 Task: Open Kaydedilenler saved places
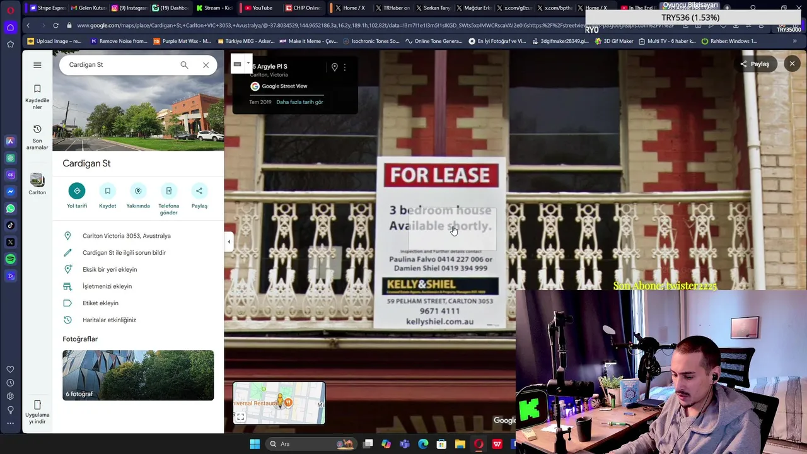[37, 97]
